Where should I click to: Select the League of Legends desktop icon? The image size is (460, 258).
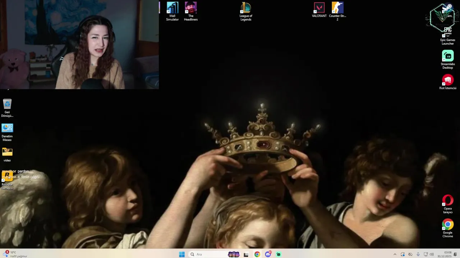click(246, 11)
